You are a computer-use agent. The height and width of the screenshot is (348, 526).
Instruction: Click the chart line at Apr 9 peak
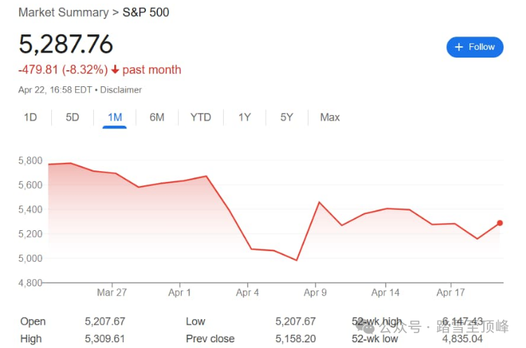click(320, 203)
